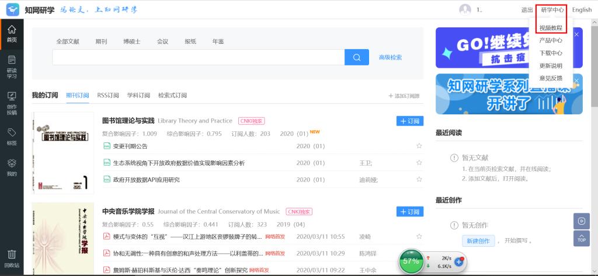Screen dimensions: 598x276
Task: Star the 政府开放数据API应用研究 article
Action: click(419, 179)
